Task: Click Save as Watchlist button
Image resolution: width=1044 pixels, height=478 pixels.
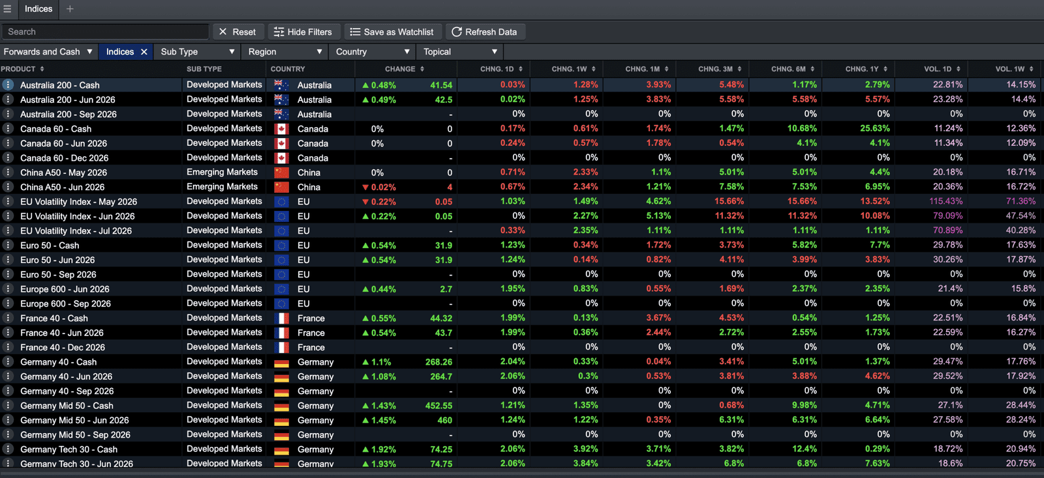Action: click(392, 32)
